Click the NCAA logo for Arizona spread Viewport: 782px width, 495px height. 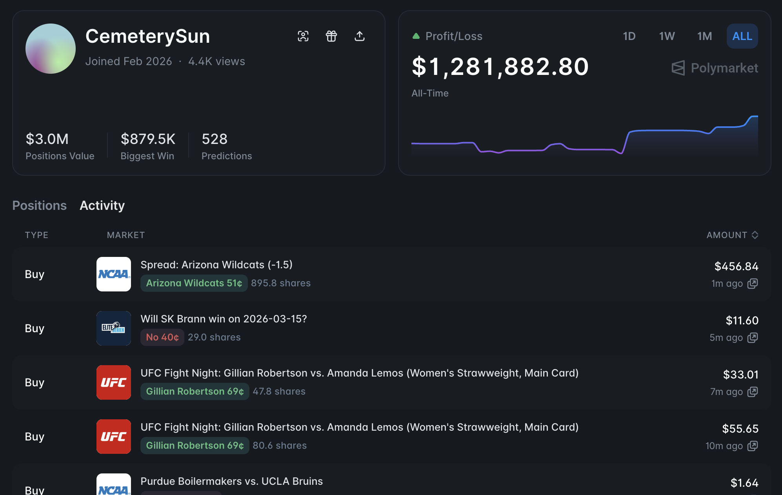114,274
